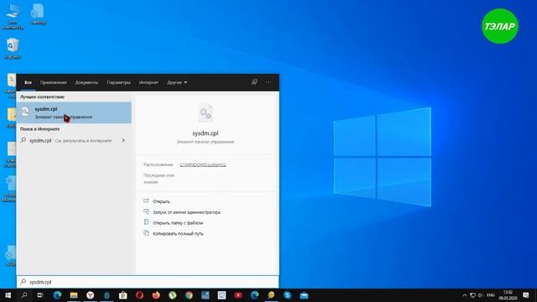Launch Edge icon beside Task View button
The image size is (537, 302).
coord(57,295)
